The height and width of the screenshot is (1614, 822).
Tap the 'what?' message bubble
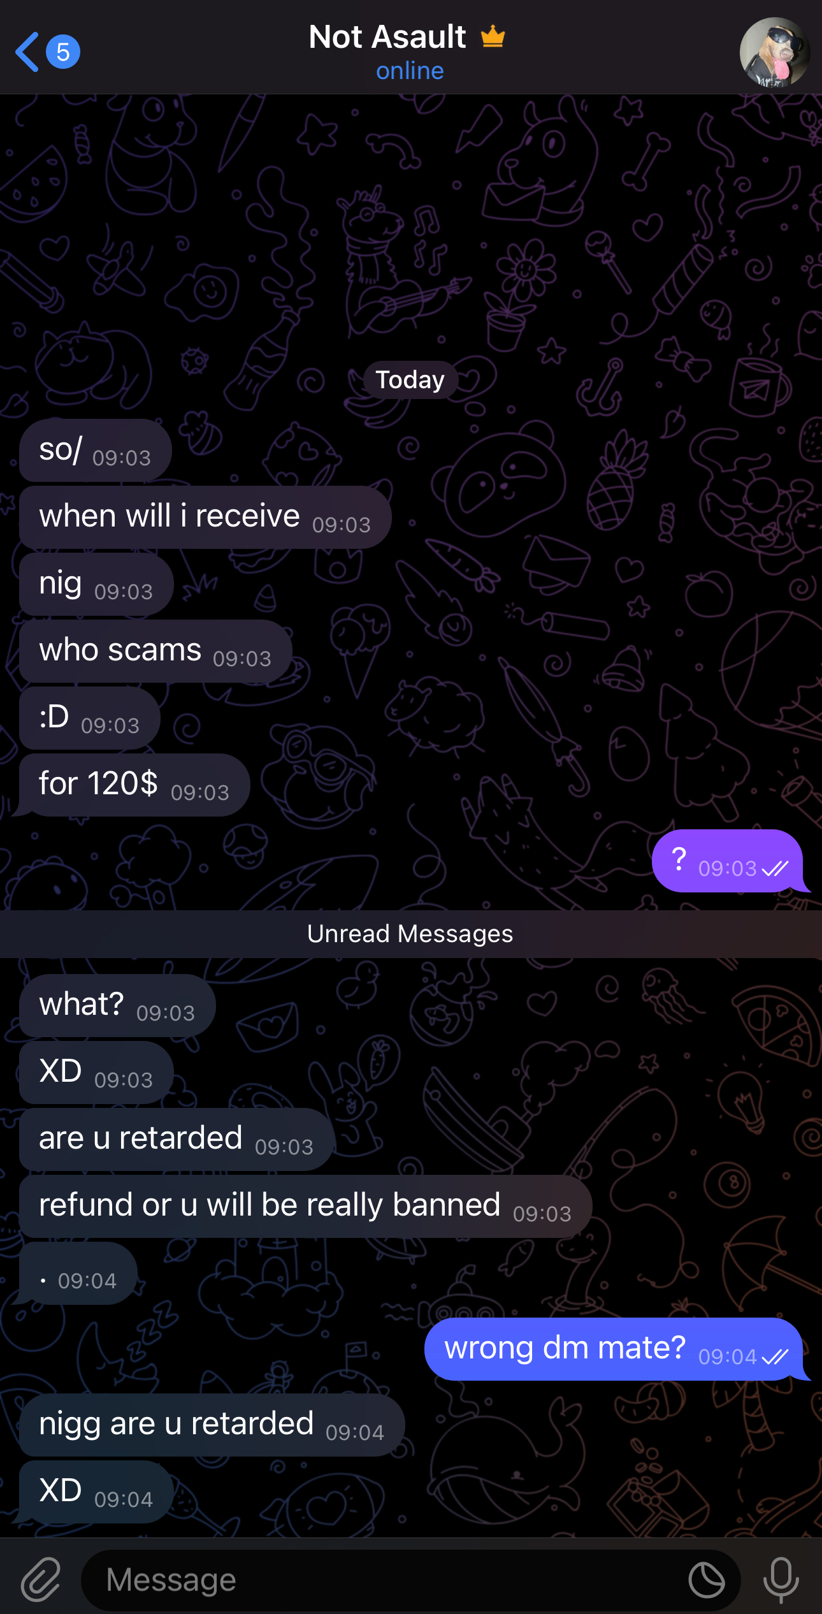click(117, 1005)
